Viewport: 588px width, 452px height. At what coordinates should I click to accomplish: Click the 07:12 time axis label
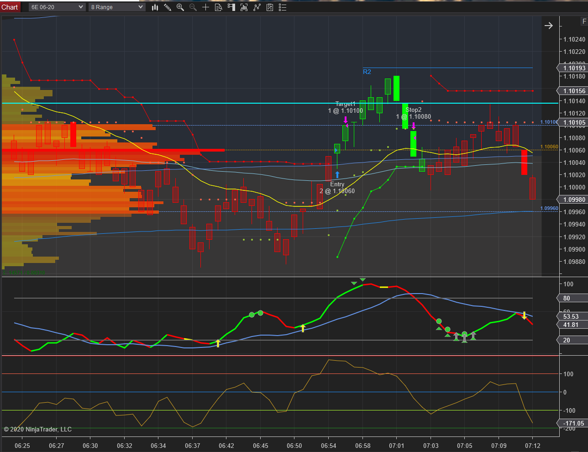click(x=533, y=446)
